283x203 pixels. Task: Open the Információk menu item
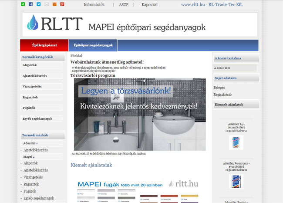pos(94,5)
